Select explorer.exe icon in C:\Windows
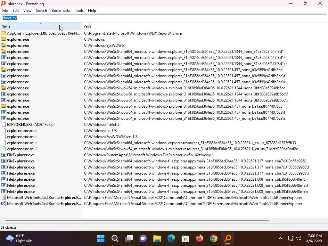 [4, 39]
